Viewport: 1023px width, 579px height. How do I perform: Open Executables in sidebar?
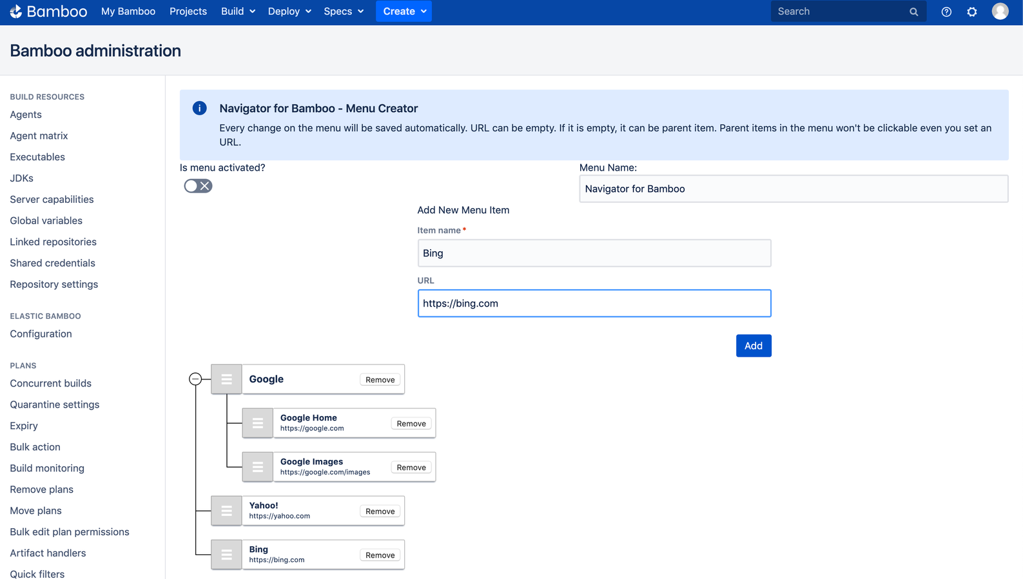(x=37, y=157)
